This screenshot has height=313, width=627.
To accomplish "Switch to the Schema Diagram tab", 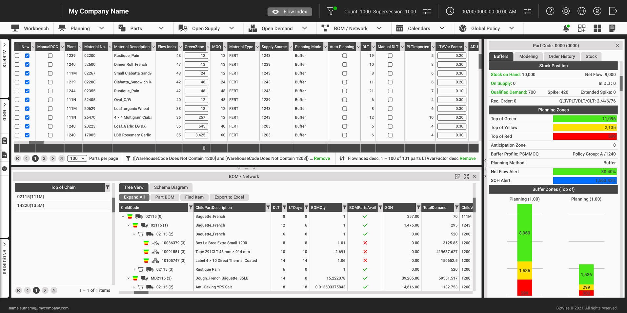I will (x=171, y=187).
